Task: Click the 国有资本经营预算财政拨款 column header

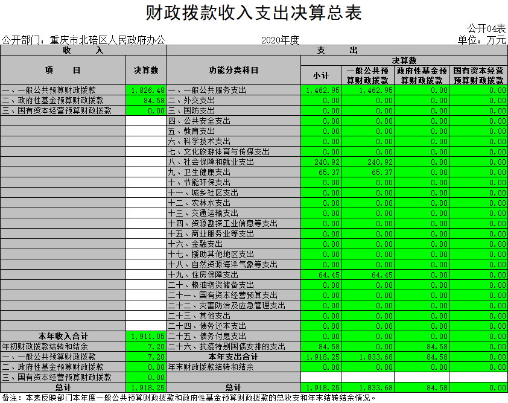Action: coord(478,75)
